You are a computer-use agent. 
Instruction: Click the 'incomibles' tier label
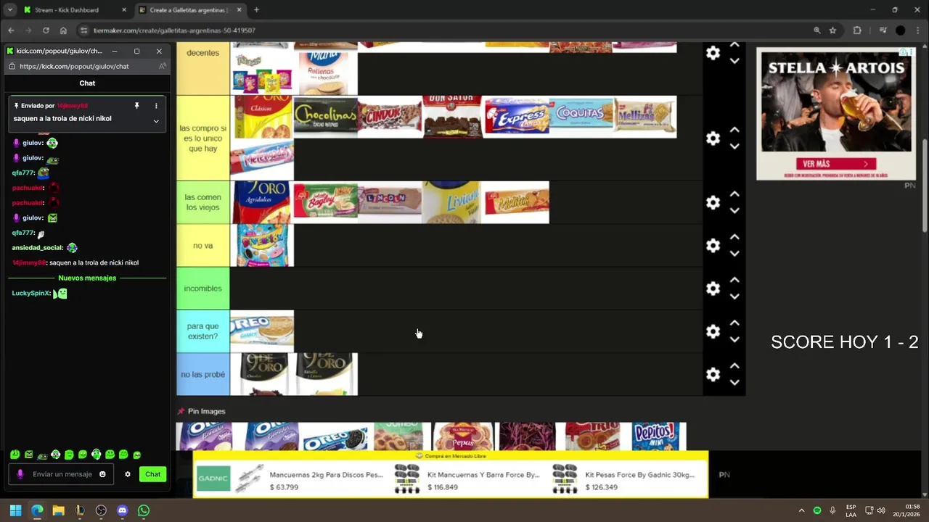202,289
